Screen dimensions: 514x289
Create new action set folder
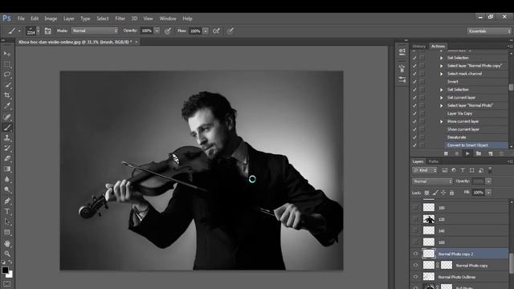[x=479, y=153]
